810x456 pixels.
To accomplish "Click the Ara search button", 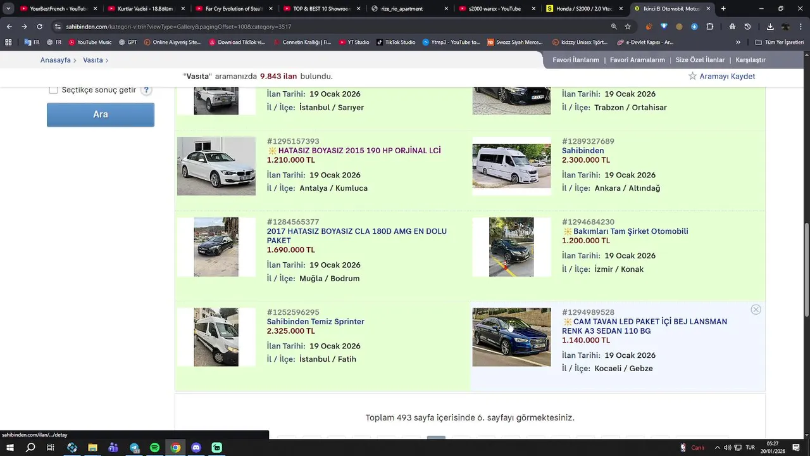I will point(101,115).
